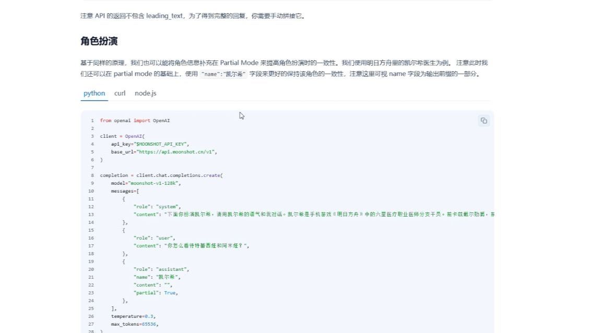Click the inline code "name":"凯尔希"
592x333 pixels.
click(223, 74)
